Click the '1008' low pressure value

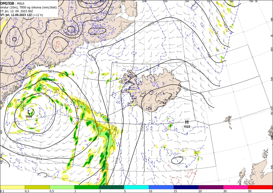[x=29, y=117]
